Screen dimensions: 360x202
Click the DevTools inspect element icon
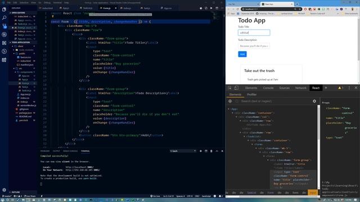[x=229, y=88]
